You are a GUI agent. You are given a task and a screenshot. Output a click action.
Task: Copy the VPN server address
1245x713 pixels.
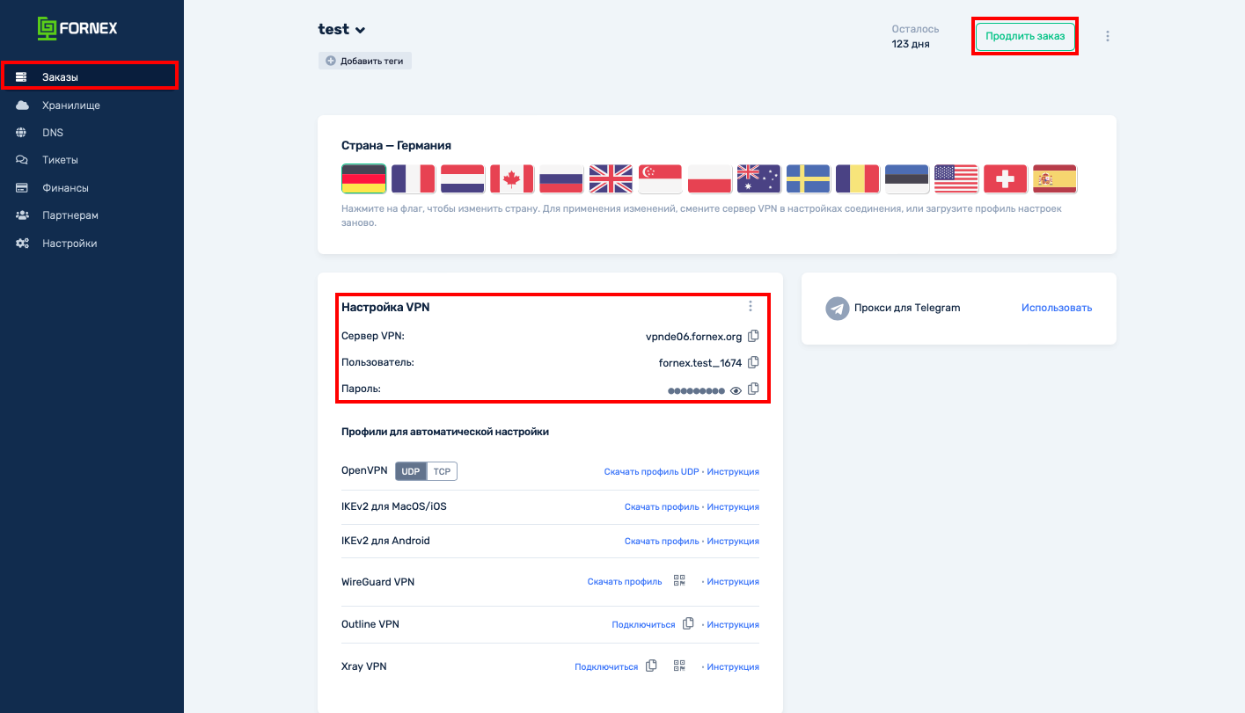(753, 336)
